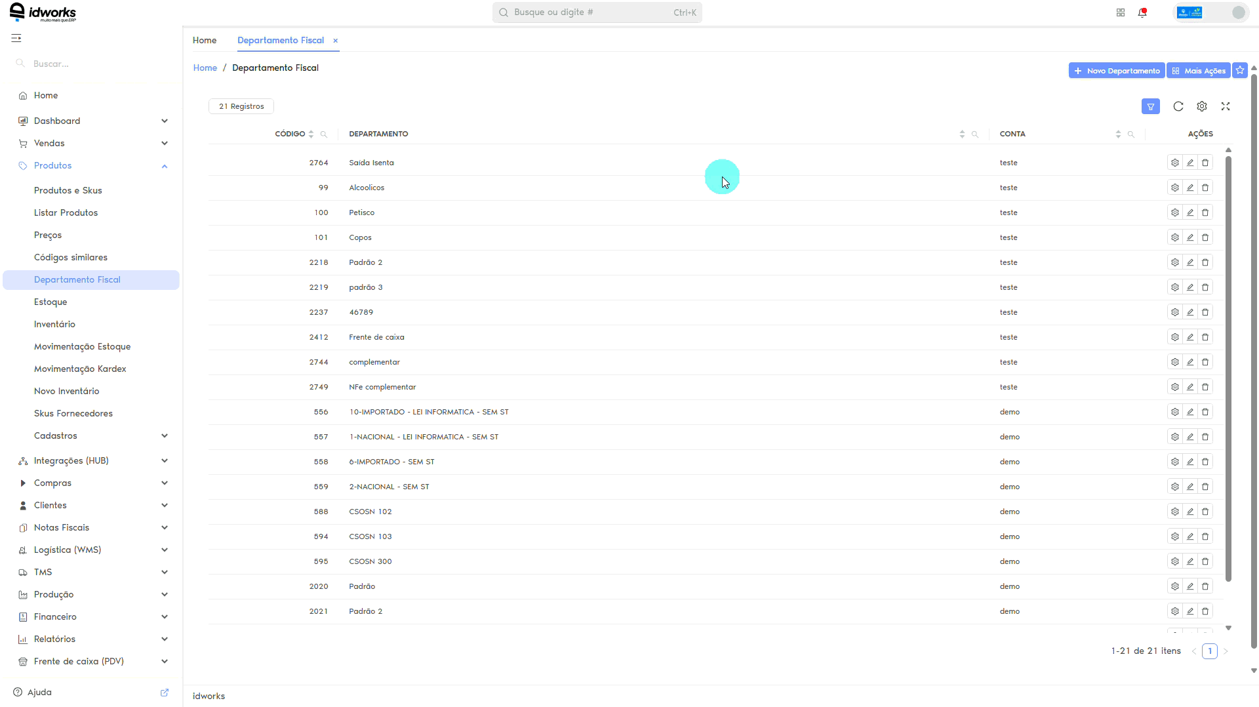
Task: Open Estoque in the sidebar
Action: click(x=50, y=302)
